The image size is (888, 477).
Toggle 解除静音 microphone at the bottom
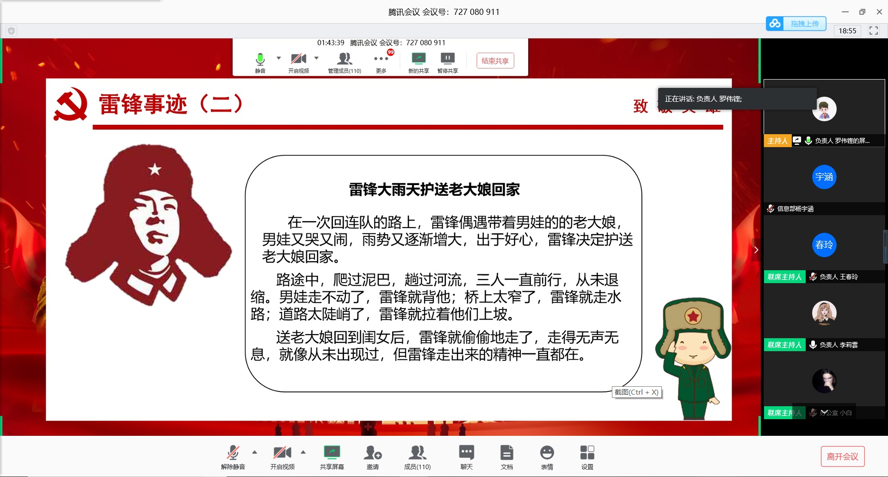pos(233,453)
